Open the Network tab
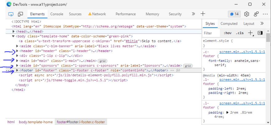This screenshot has width=271, height=125. point(97,14)
